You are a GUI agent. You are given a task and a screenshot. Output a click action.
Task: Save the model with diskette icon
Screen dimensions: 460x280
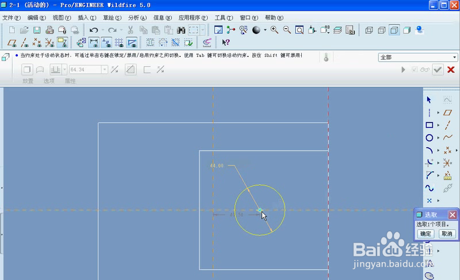click(x=37, y=30)
